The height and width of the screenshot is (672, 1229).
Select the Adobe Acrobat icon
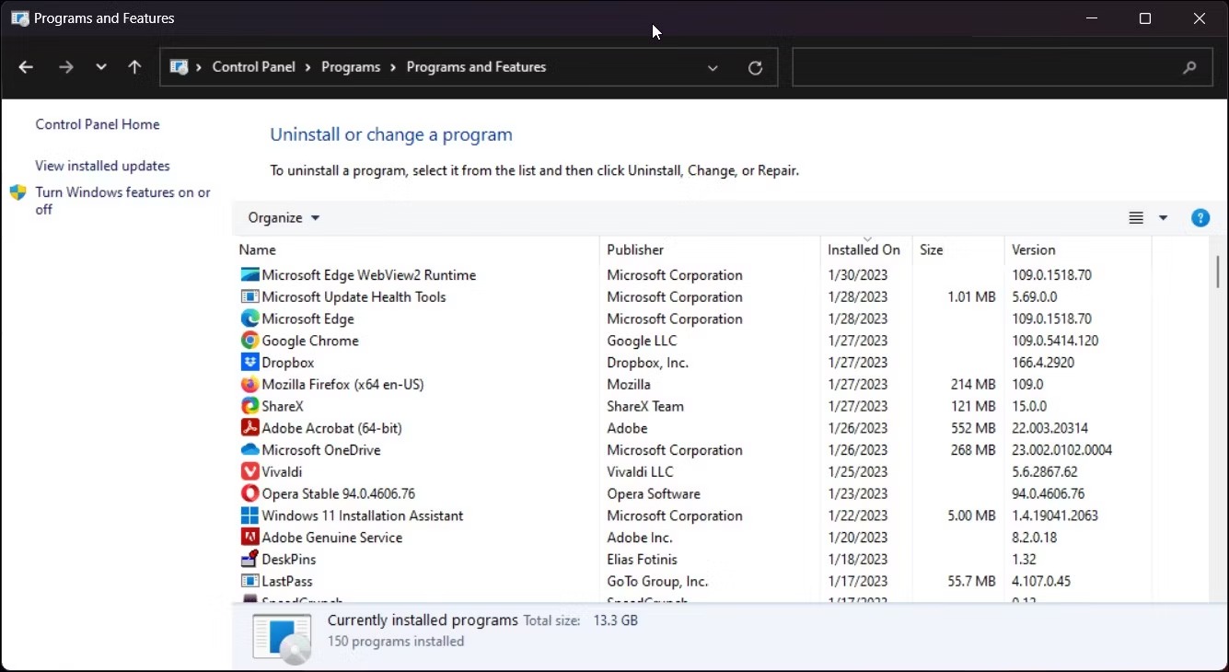pyautogui.click(x=249, y=428)
